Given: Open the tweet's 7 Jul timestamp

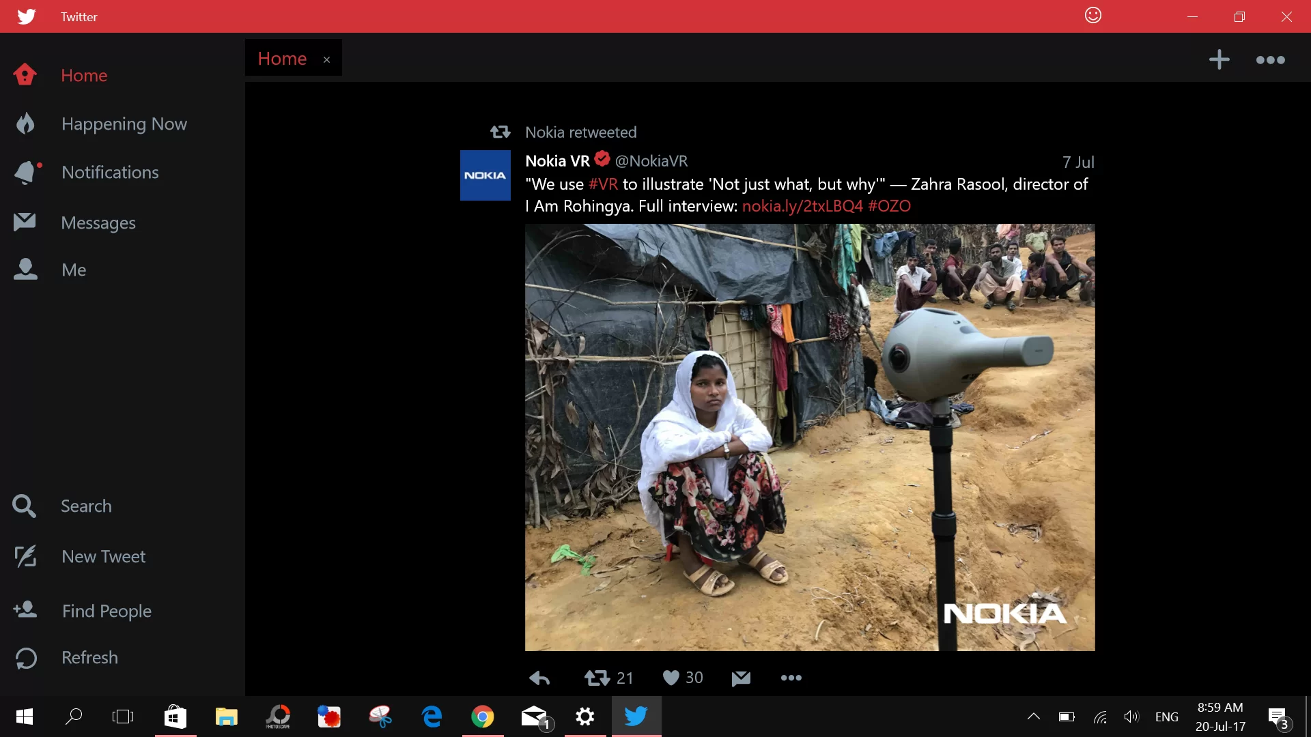Looking at the screenshot, I should pos(1078,162).
